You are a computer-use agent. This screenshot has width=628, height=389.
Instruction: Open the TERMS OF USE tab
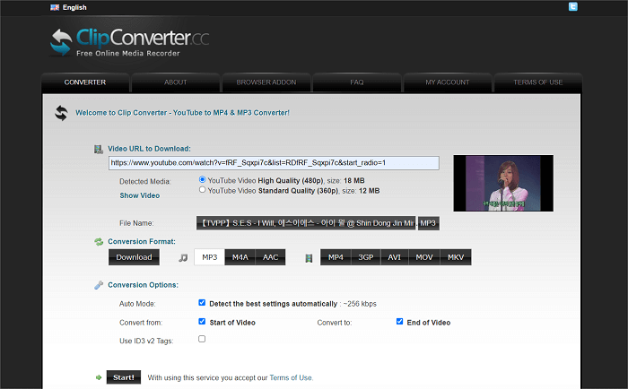coord(538,82)
